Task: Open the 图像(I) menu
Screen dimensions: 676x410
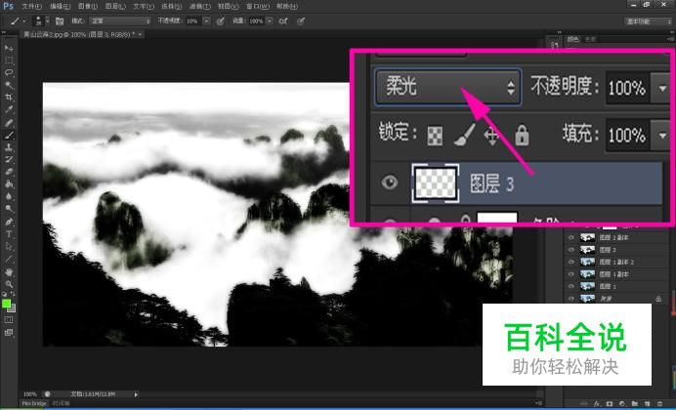Action: 88,6
